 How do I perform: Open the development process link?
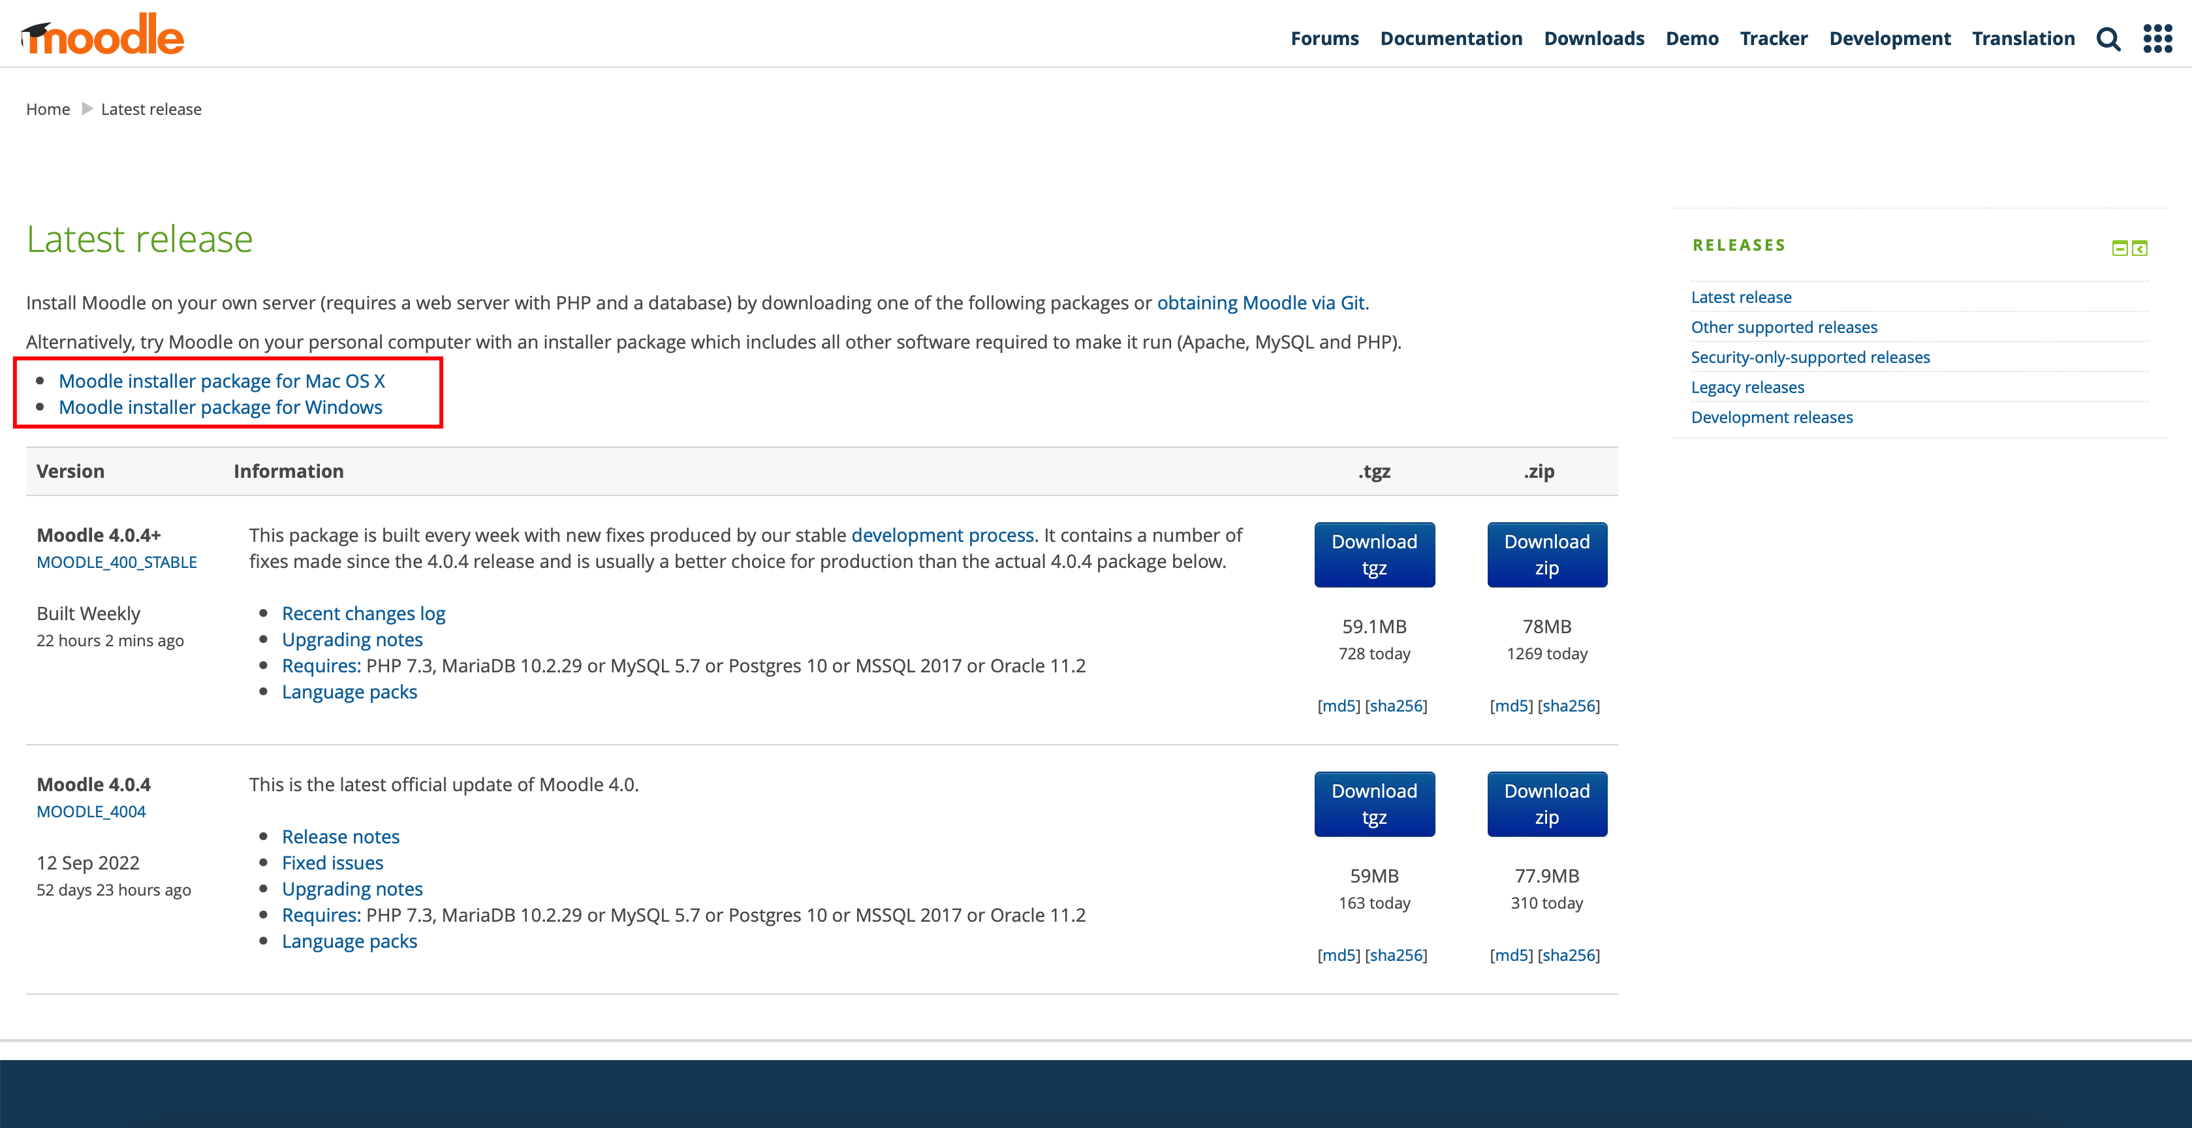(x=942, y=535)
